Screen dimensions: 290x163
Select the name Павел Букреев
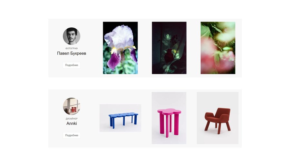pyautogui.click(x=72, y=53)
